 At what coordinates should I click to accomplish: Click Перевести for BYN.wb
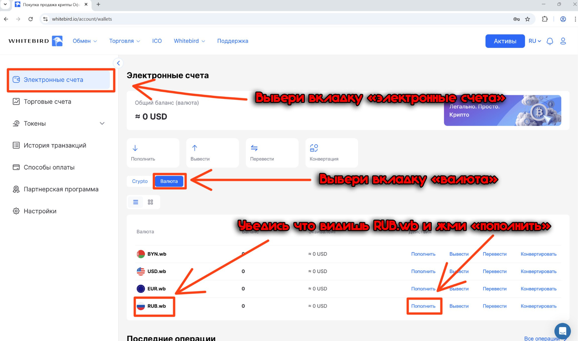click(x=495, y=254)
